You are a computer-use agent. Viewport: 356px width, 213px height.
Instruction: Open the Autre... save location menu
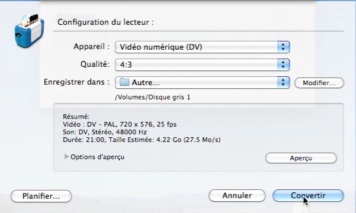pyautogui.click(x=203, y=82)
